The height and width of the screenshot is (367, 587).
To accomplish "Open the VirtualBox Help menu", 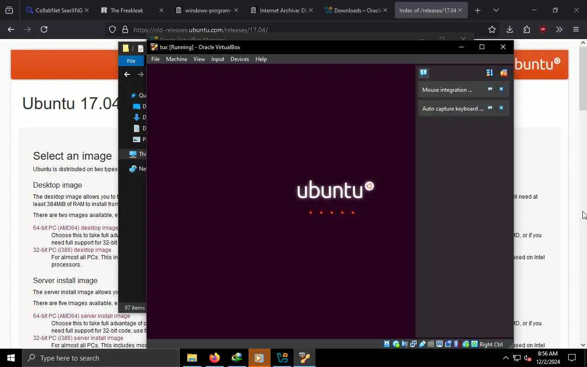I will coord(261,59).
